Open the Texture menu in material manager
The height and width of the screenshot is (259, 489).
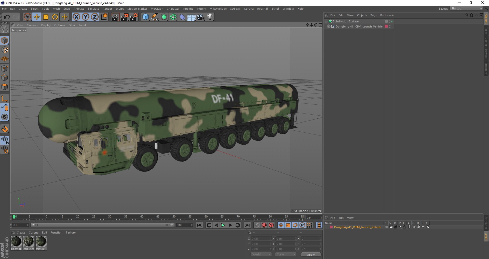[71, 233]
